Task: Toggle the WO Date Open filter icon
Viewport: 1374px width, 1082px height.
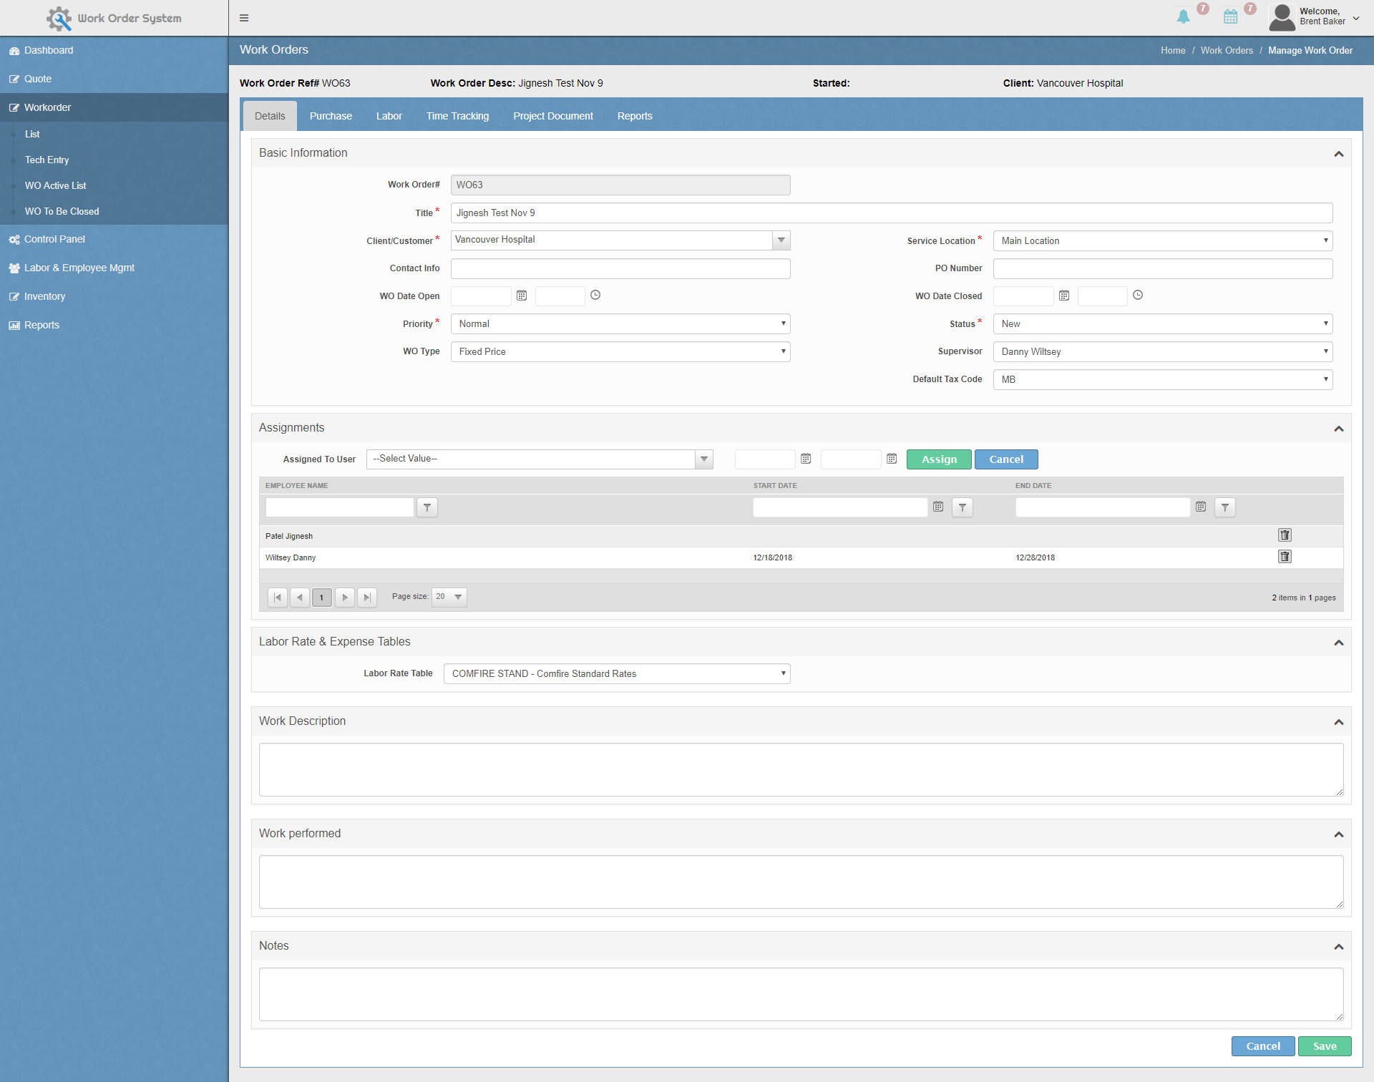Action: (523, 296)
